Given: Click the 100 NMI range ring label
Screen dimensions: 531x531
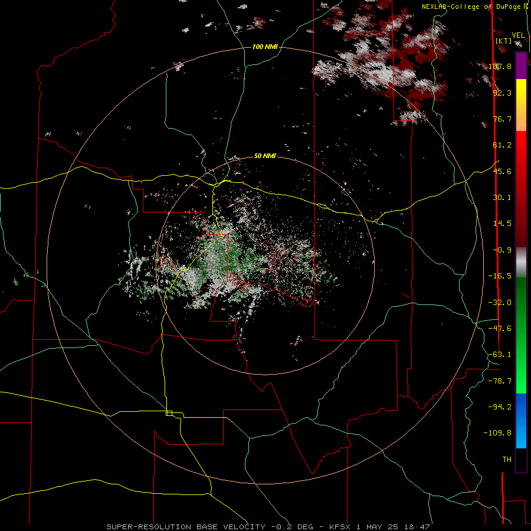Looking at the screenshot, I should (x=265, y=47).
